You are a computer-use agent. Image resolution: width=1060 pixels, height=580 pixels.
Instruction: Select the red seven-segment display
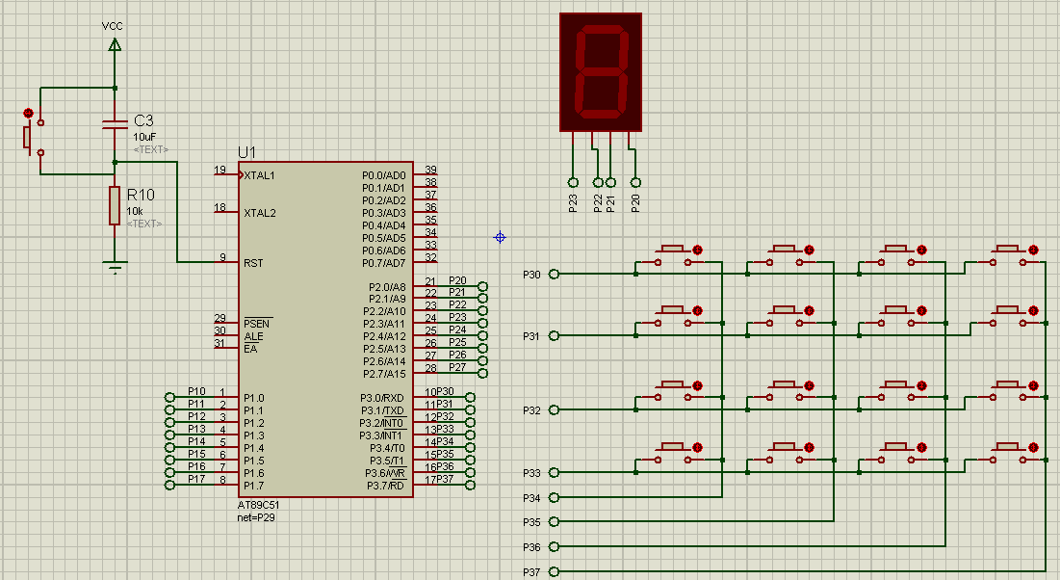600,72
